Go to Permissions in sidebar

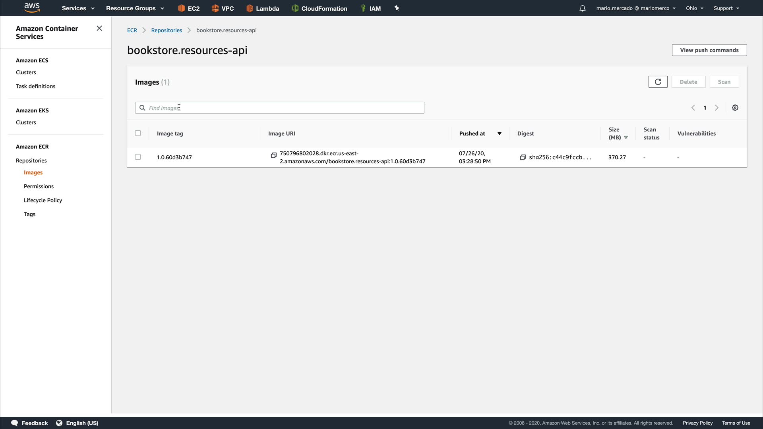click(x=39, y=186)
